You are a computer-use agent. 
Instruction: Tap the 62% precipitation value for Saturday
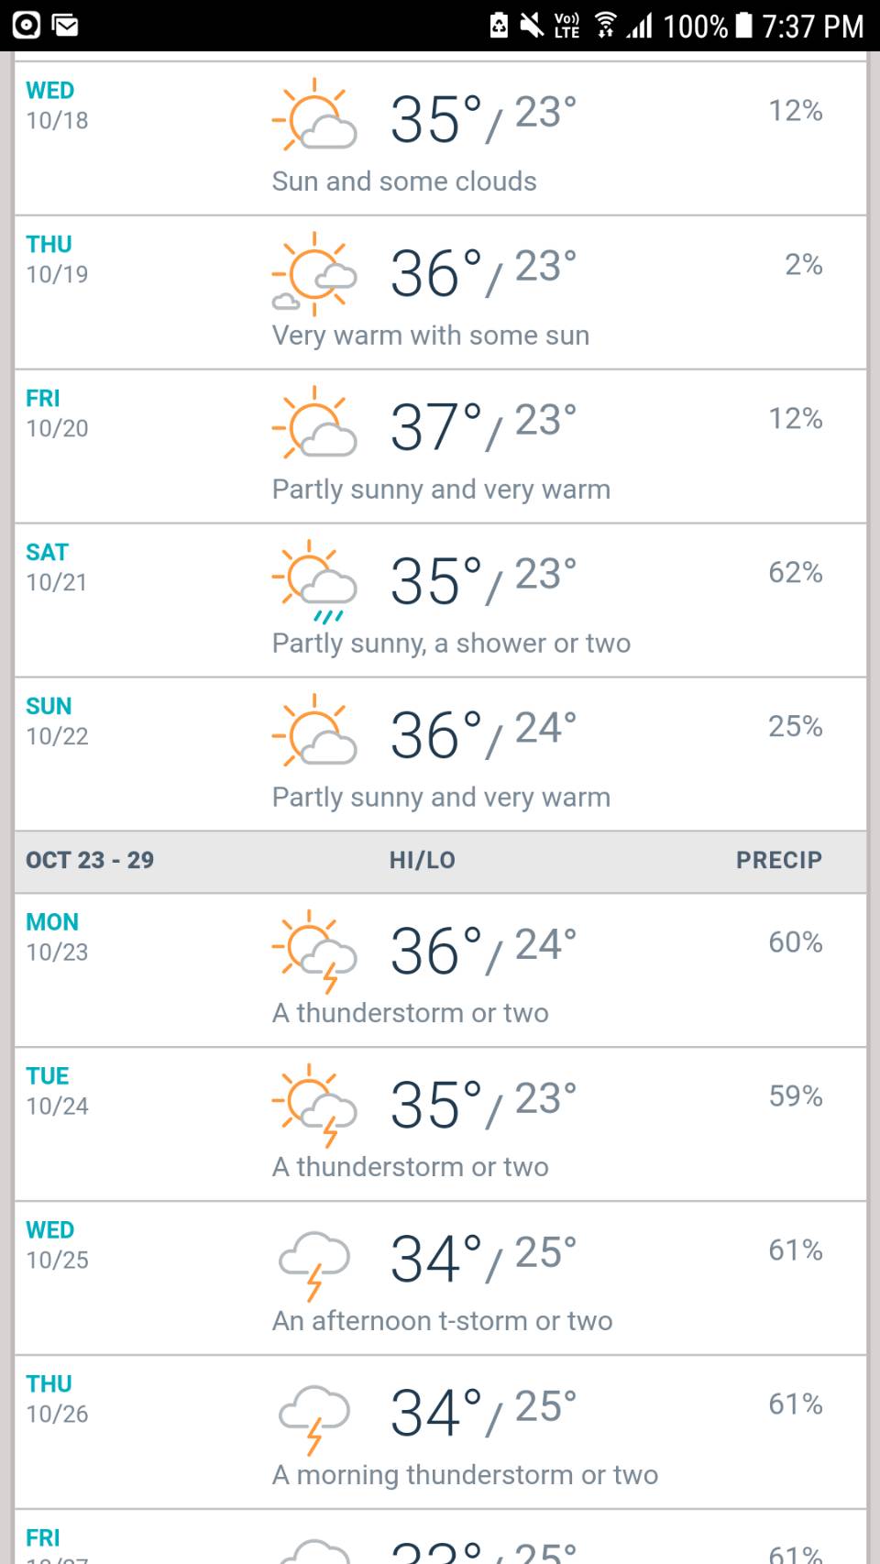[796, 573]
